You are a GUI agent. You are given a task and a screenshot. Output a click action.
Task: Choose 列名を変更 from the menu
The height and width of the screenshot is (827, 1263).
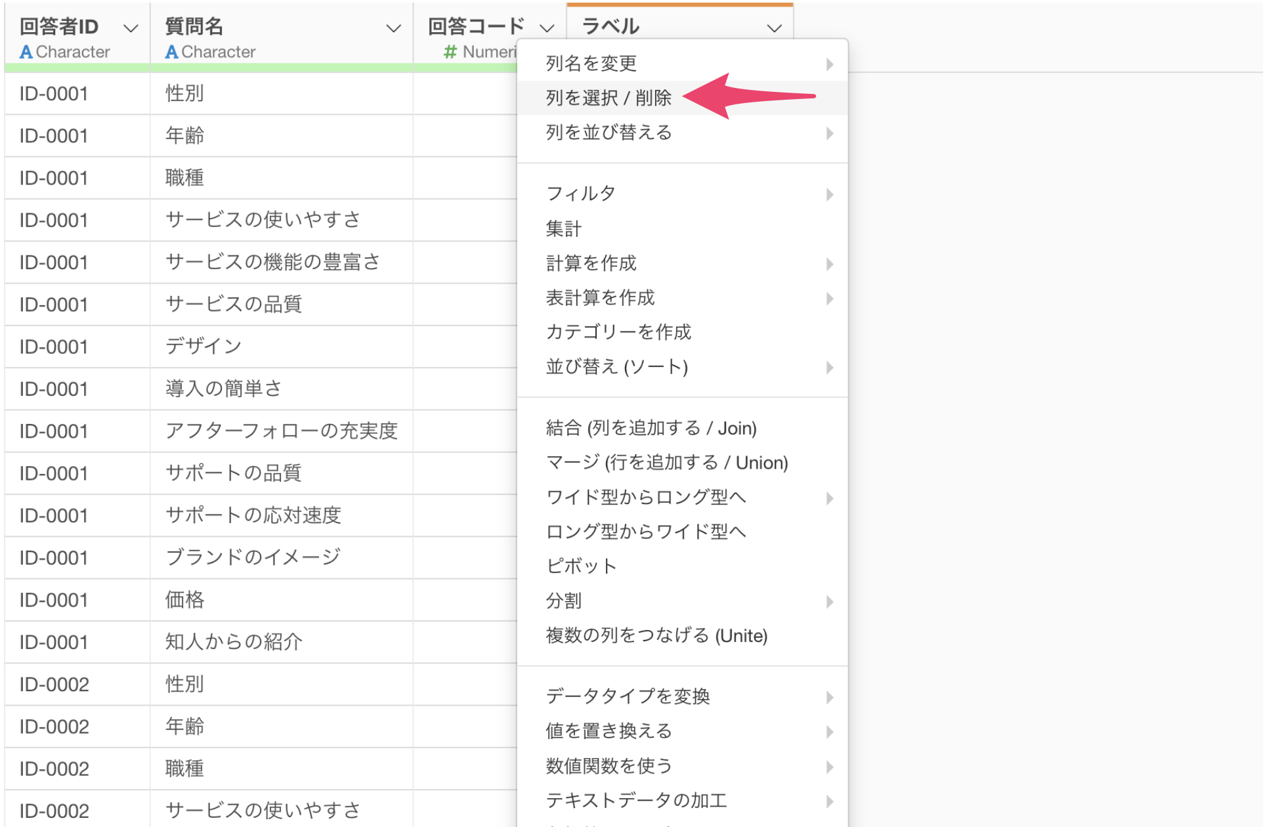coord(591,63)
